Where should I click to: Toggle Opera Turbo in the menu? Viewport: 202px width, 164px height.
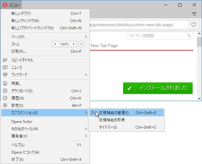(x=45, y=122)
